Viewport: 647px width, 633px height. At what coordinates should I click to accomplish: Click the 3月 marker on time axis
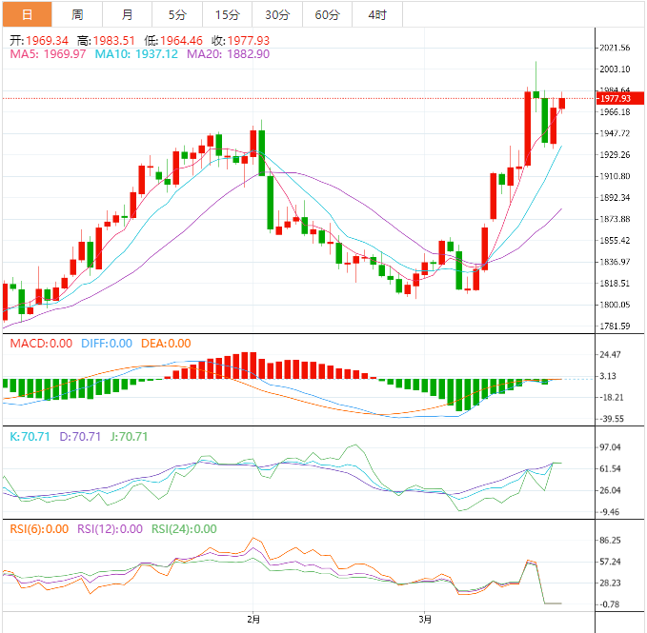click(425, 618)
